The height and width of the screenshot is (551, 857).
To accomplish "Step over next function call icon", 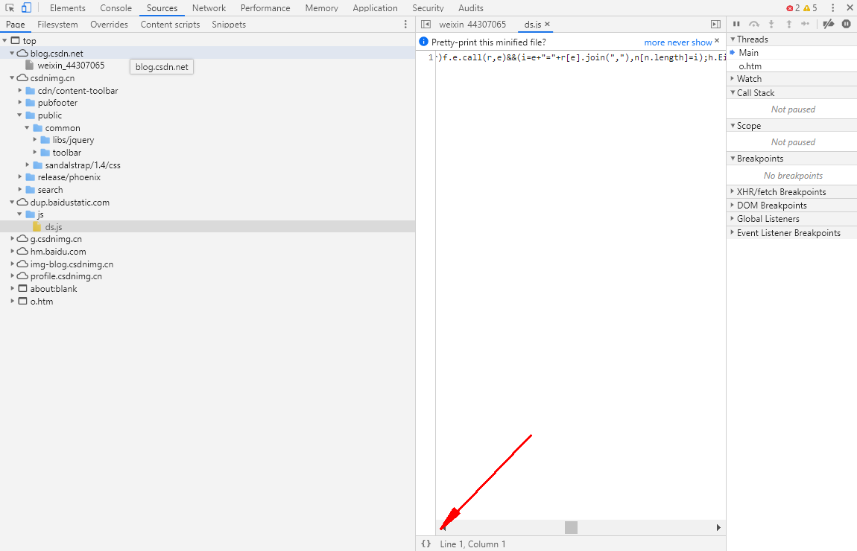I will coord(753,24).
